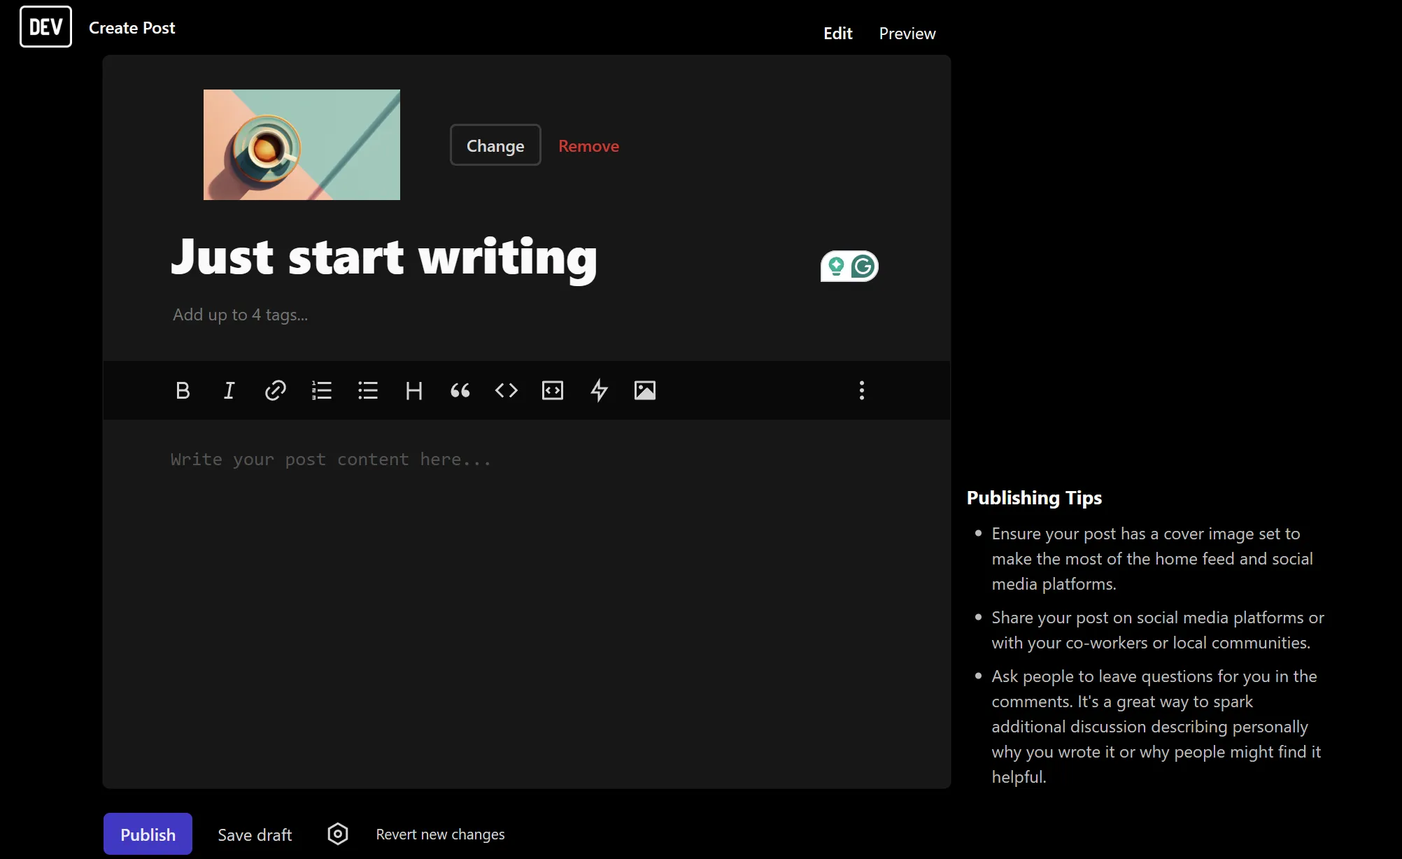Insert an unordered bullet list
1402x859 pixels.
click(x=368, y=390)
